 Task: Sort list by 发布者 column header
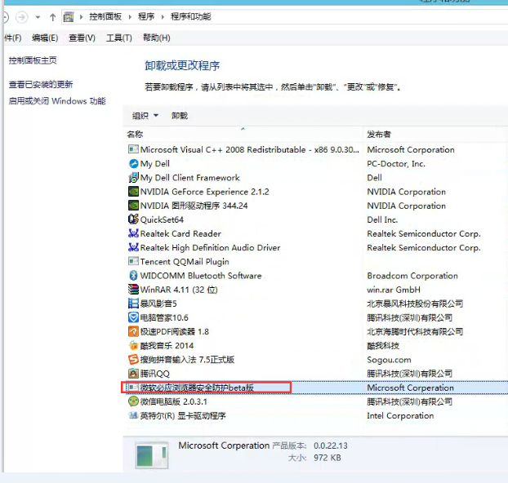[379, 134]
